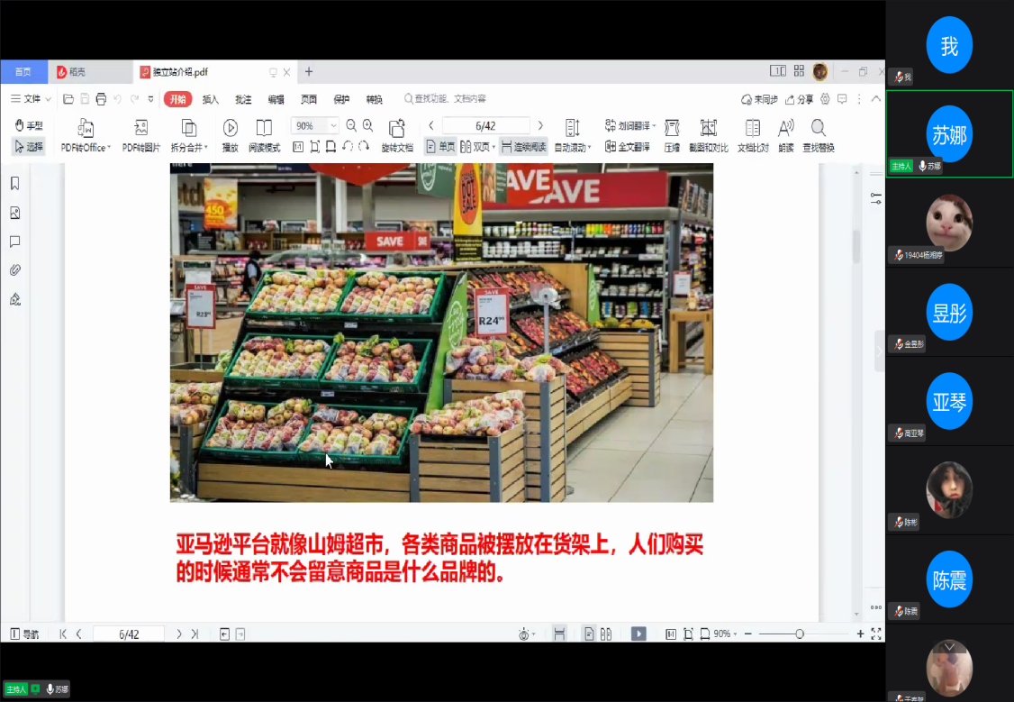The width and height of the screenshot is (1014, 702).
Task: Switch to the 手型 hand tool
Action: [x=29, y=126]
